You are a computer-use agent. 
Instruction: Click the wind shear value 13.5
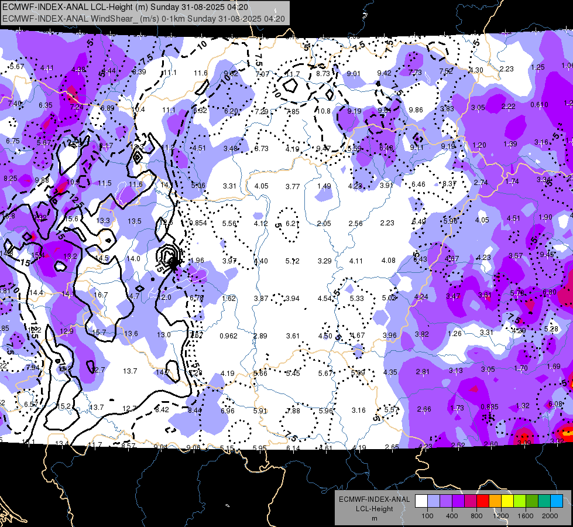pyautogui.click(x=135, y=221)
